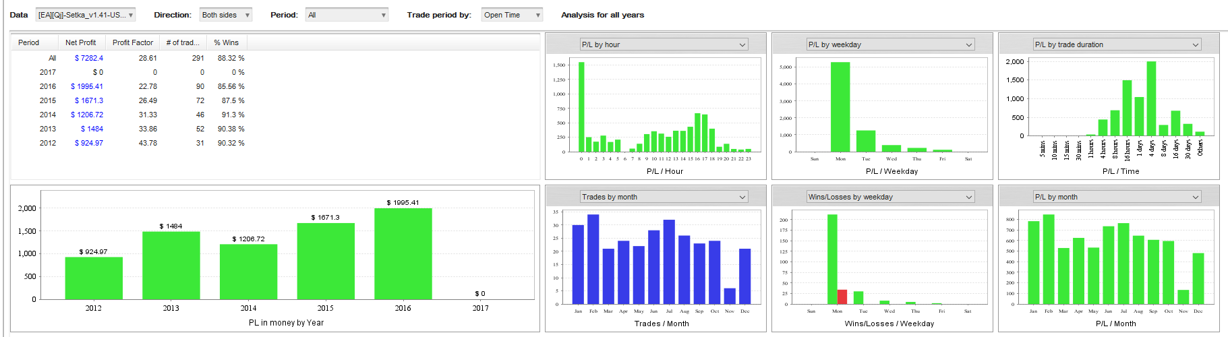This screenshot has height=337, width=1228.
Task: Sort by the Period column header
Action: coord(35,42)
